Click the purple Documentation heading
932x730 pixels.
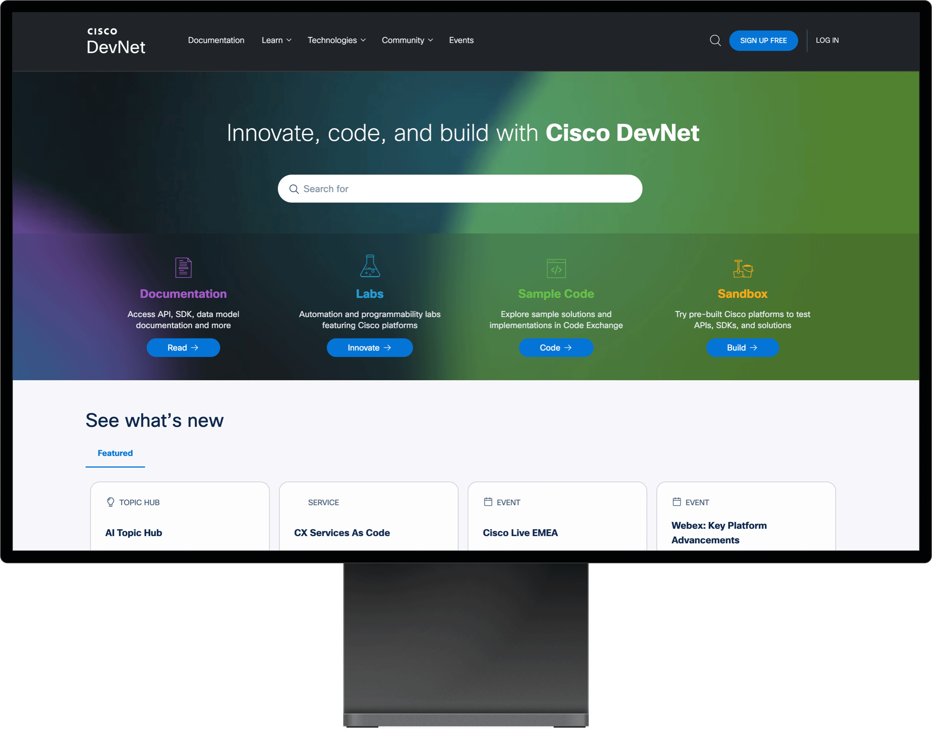184,294
